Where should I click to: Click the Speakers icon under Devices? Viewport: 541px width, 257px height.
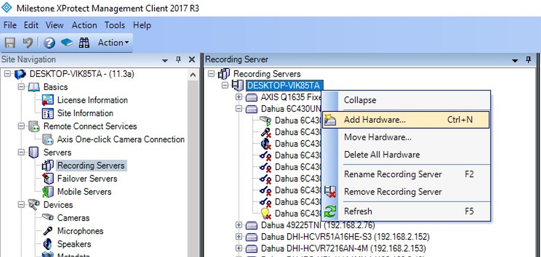click(x=48, y=244)
